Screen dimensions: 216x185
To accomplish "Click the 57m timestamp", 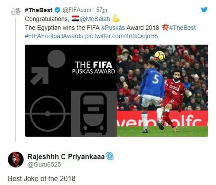I will click(x=102, y=10).
